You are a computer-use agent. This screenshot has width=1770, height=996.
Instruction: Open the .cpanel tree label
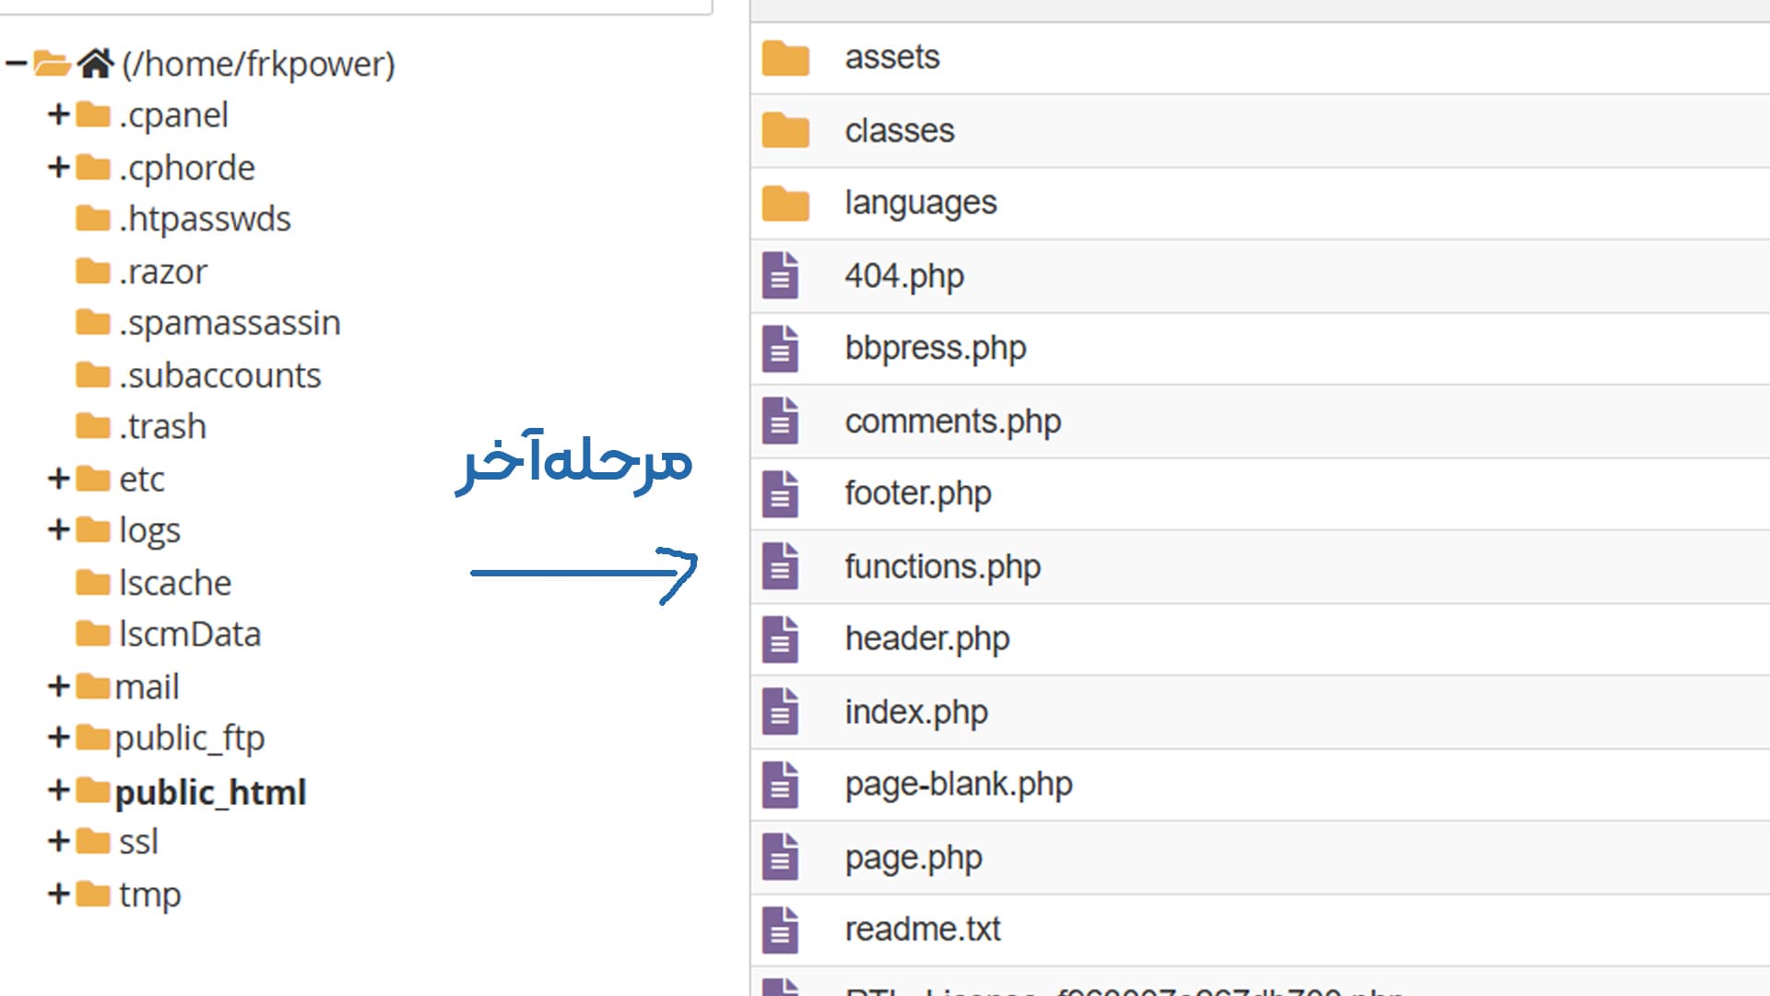pyautogui.click(x=173, y=116)
